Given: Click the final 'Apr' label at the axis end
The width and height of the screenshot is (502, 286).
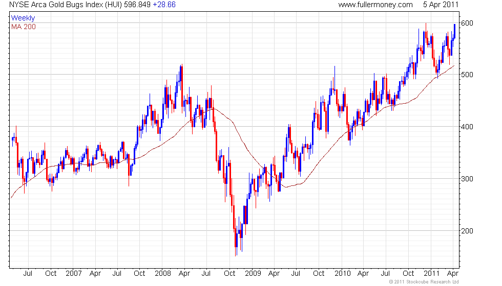Looking at the screenshot, I should click(452, 274).
